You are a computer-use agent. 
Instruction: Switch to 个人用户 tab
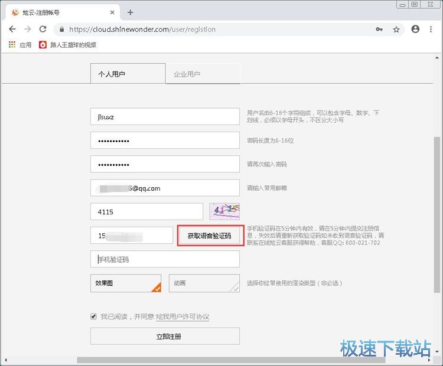128,74
